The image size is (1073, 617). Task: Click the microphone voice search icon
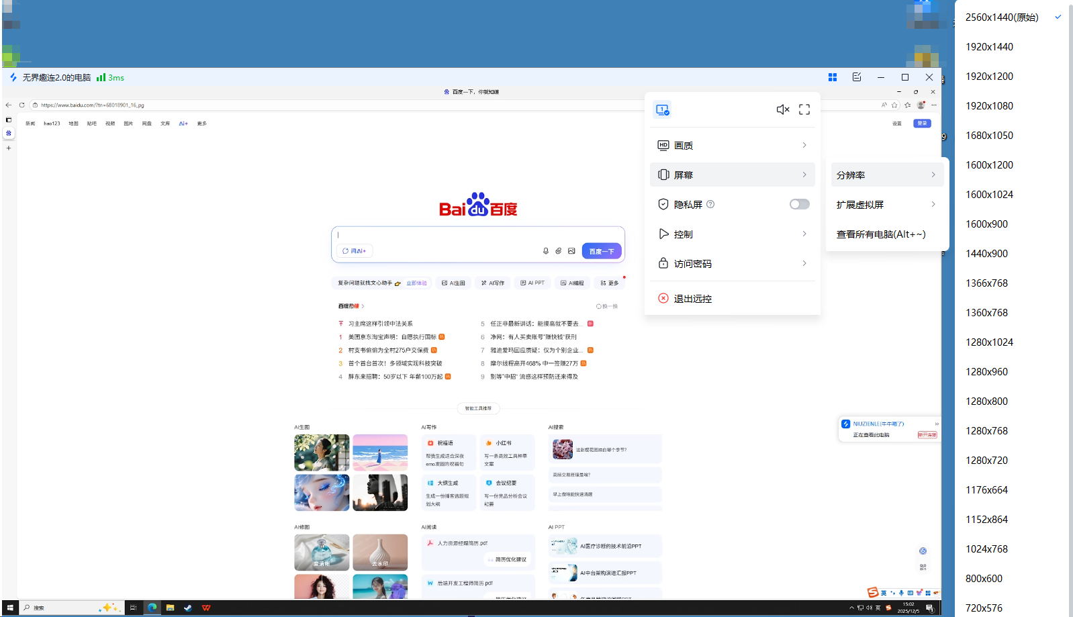546,251
